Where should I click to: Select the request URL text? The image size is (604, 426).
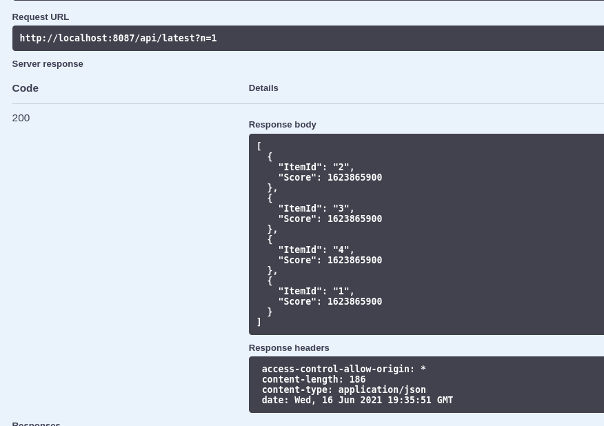click(117, 38)
